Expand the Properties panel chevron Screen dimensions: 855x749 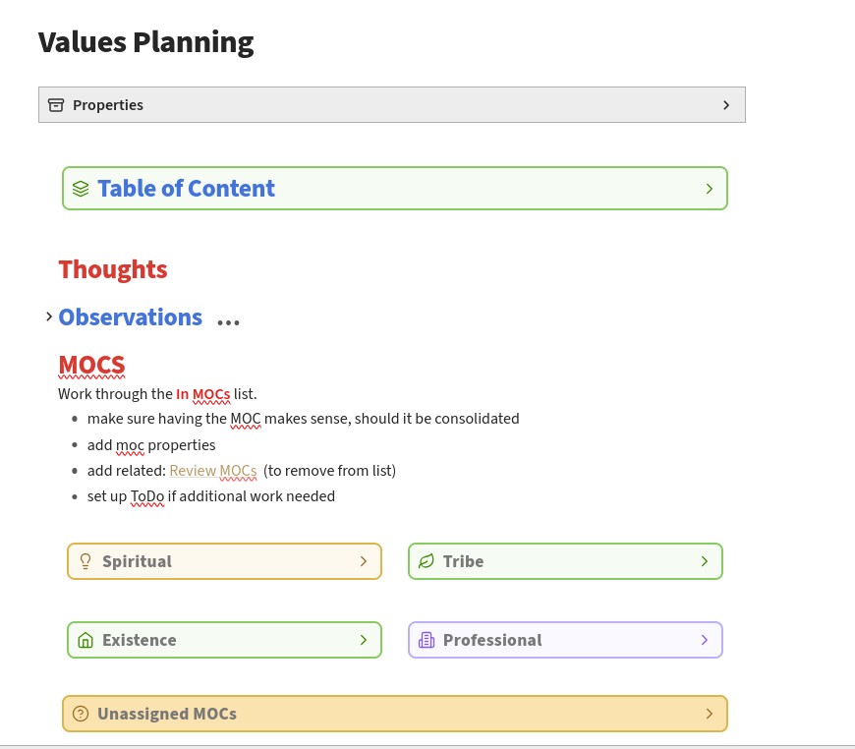pos(726,105)
